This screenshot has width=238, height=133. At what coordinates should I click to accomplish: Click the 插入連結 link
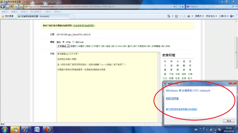click(x=106, y=46)
